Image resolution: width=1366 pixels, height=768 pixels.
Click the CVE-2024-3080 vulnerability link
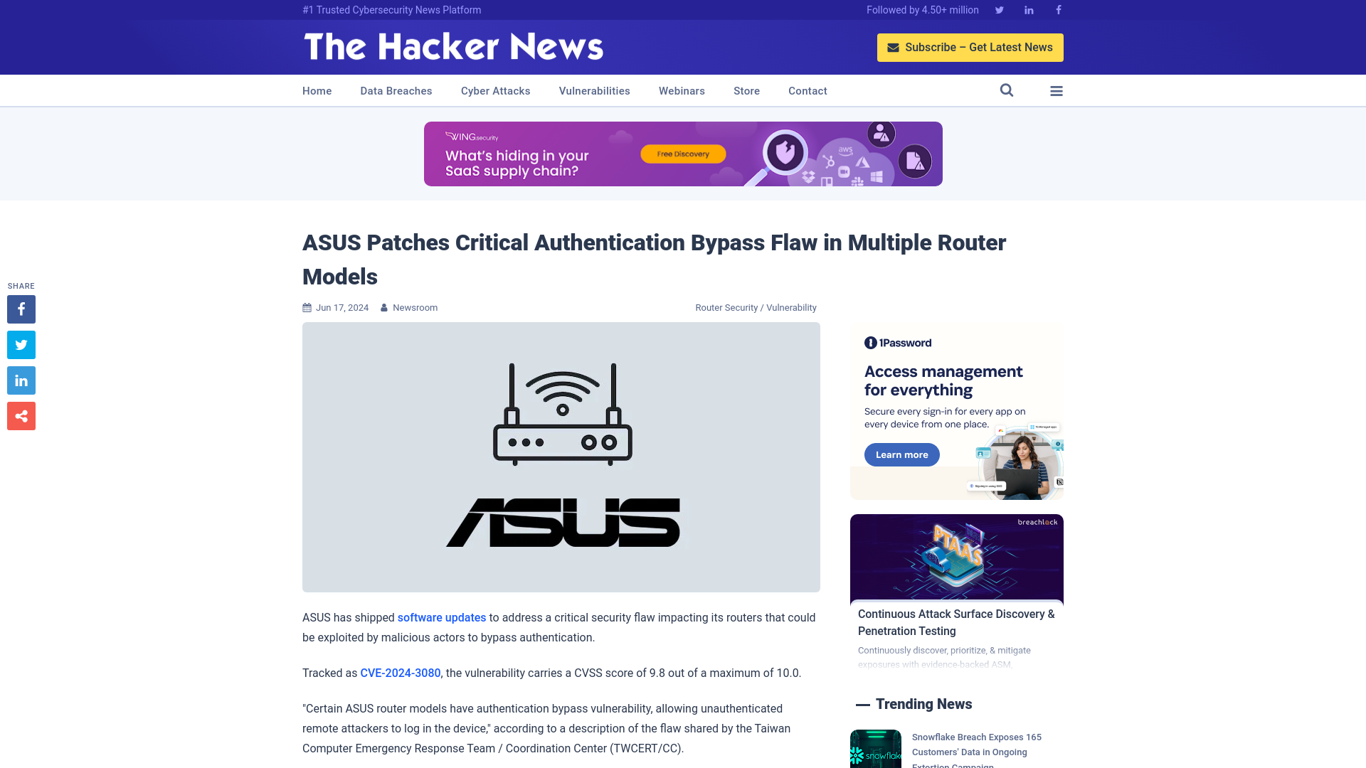point(400,673)
